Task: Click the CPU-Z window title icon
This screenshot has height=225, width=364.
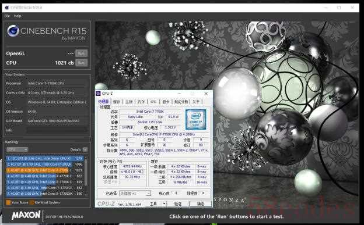Action: [99, 94]
